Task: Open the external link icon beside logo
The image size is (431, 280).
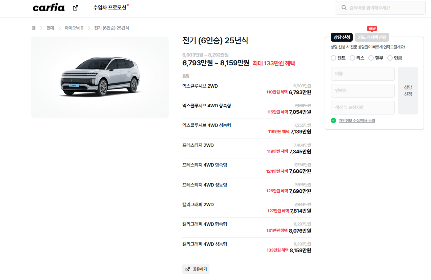Action: pos(76,8)
